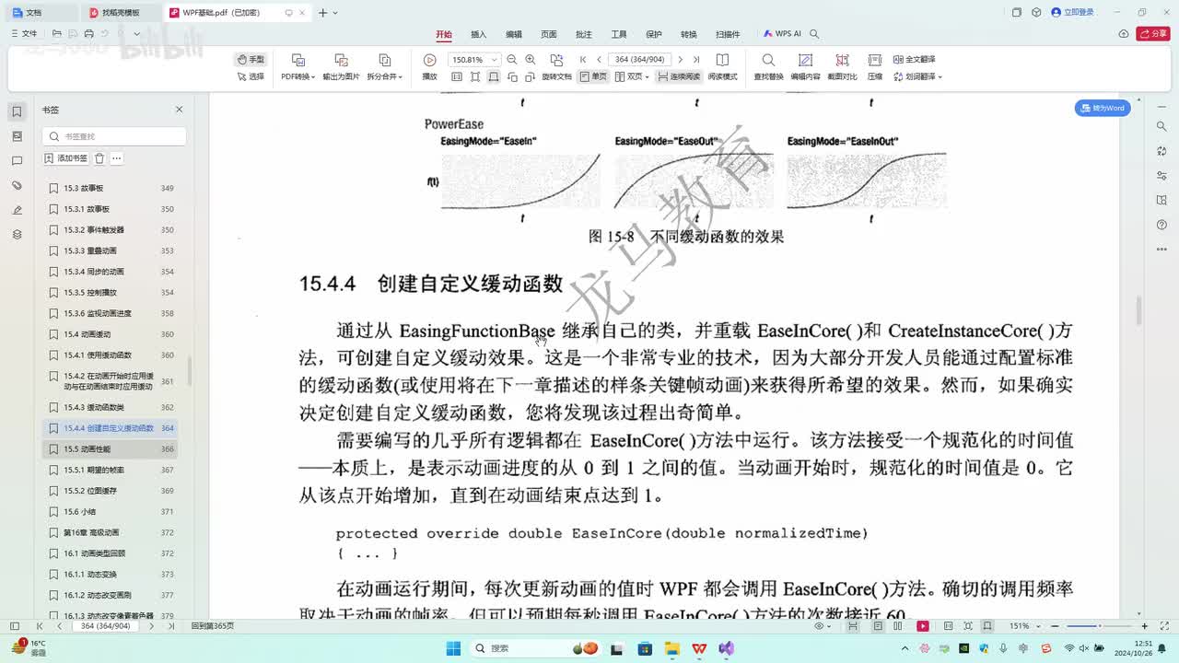The width and height of the screenshot is (1179, 663).
Task: Go to previous page in toolbar
Action: click(x=599, y=59)
